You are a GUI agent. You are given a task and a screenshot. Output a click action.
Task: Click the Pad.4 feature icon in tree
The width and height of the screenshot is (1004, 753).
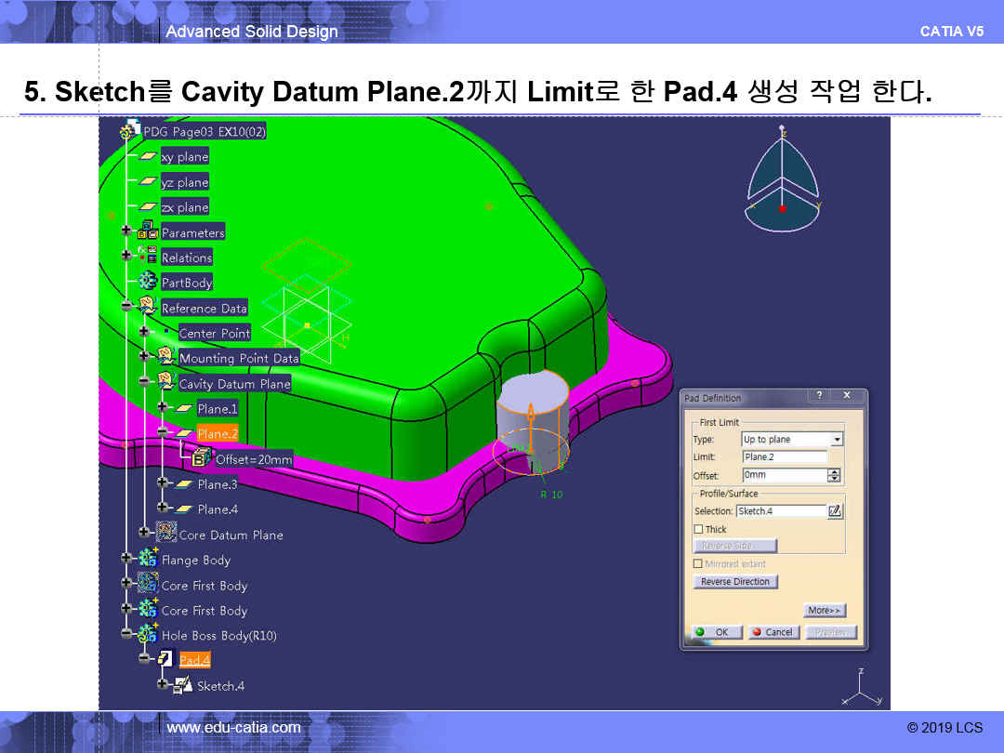click(x=164, y=659)
